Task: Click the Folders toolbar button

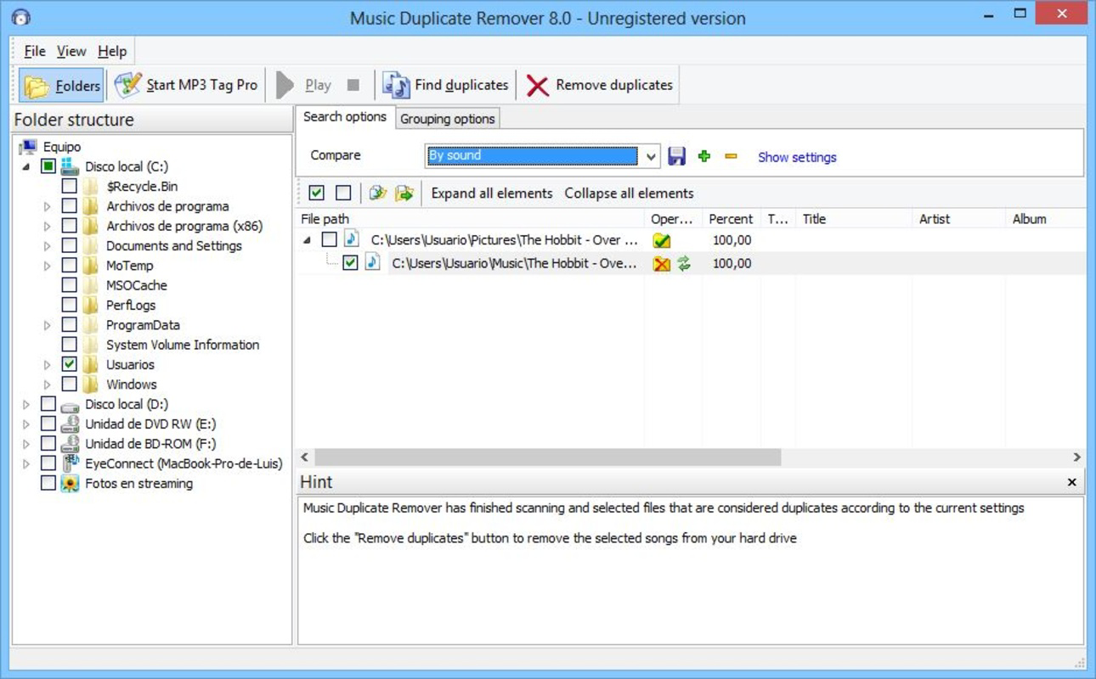Action: click(62, 85)
